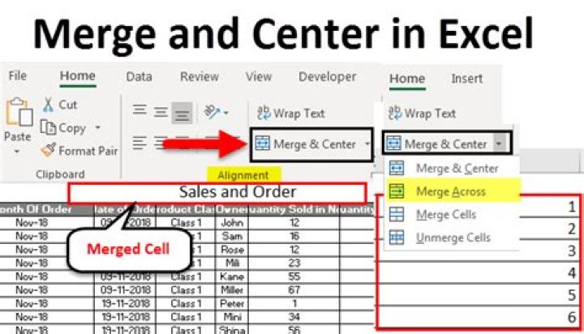
Task: Select the "Kane" owner cell
Action: (231, 276)
